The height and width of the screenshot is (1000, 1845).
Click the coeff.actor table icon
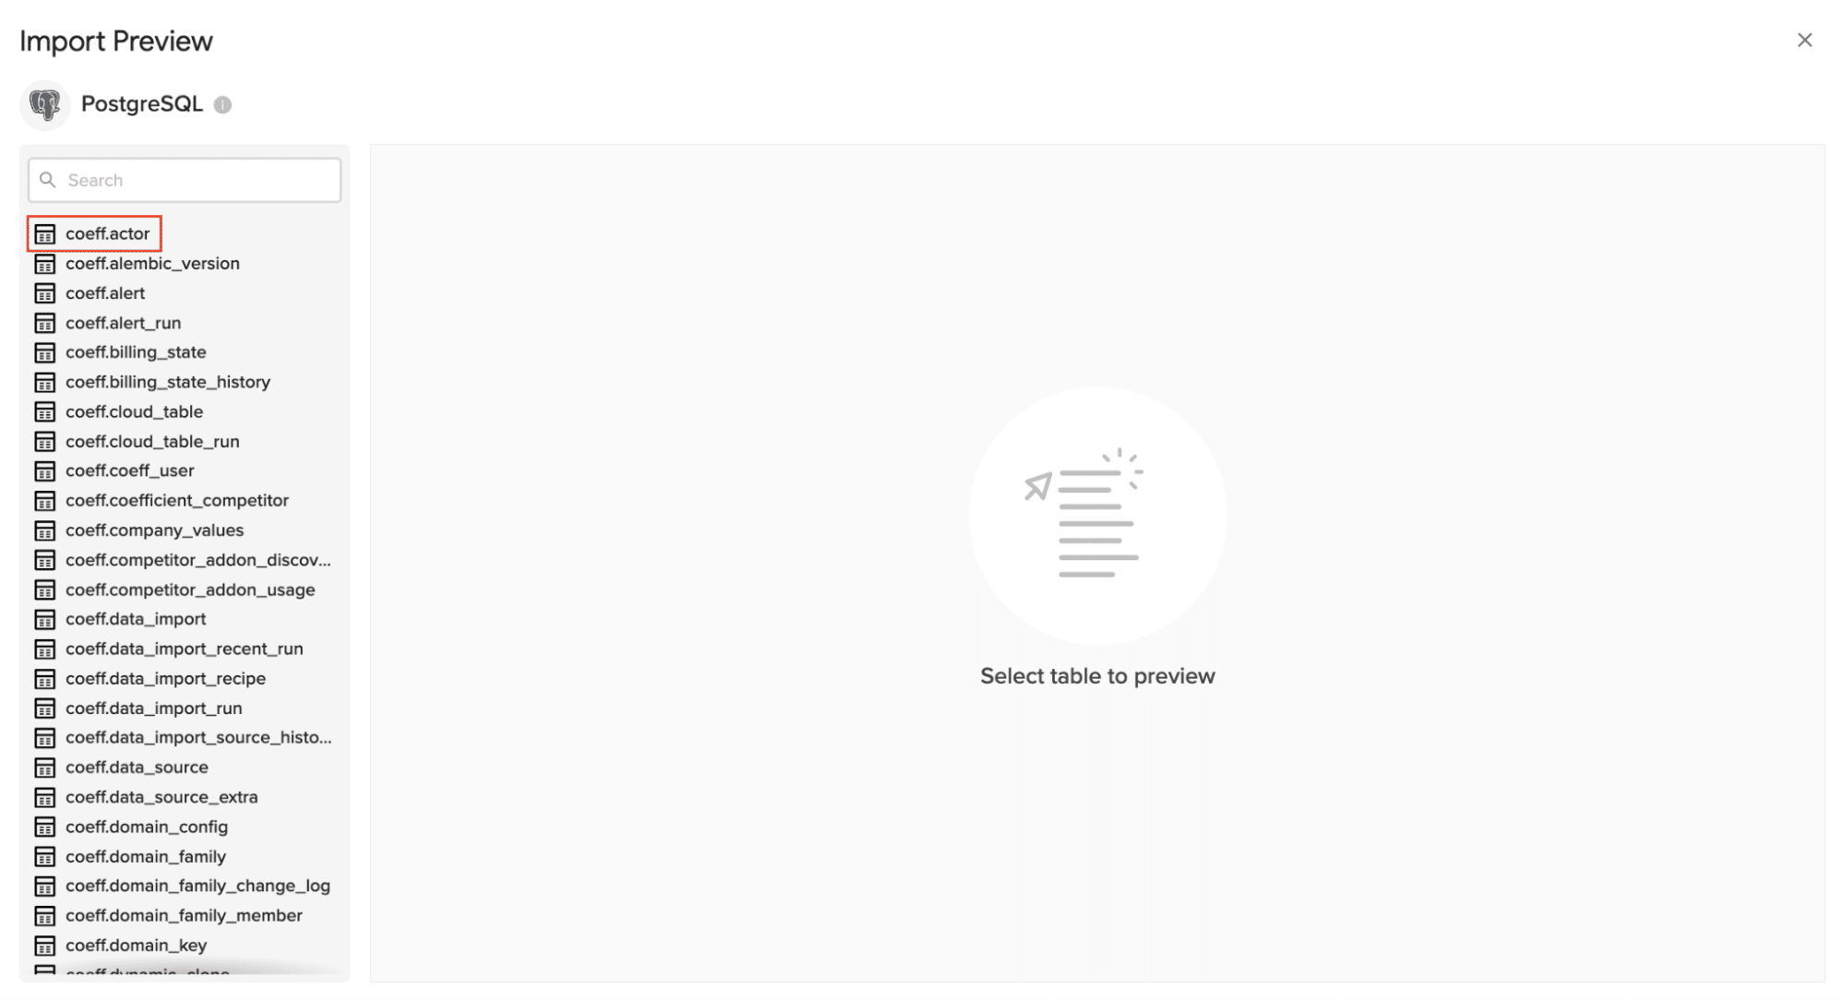click(x=45, y=232)
